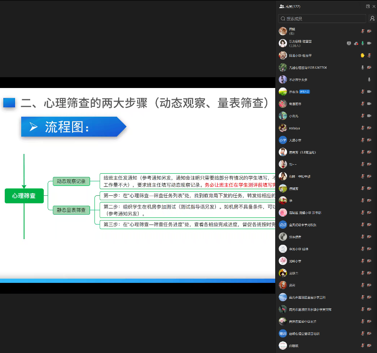Click the camera icon next to redaiyu
The height and width of the screenshot is (353, 377).
[x=369, y=127]
